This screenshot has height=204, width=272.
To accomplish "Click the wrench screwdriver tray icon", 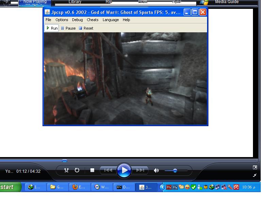I will [230, 187].
